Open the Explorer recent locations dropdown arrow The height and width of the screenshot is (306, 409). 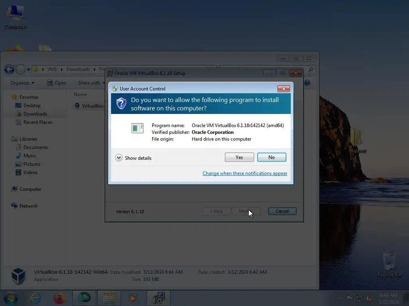tap(28, 69)
